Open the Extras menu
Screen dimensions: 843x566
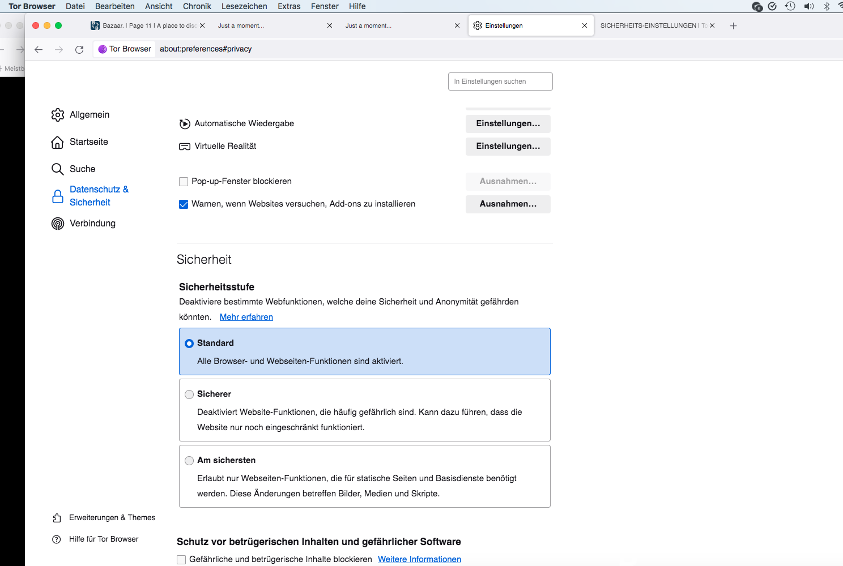point(289,6)
